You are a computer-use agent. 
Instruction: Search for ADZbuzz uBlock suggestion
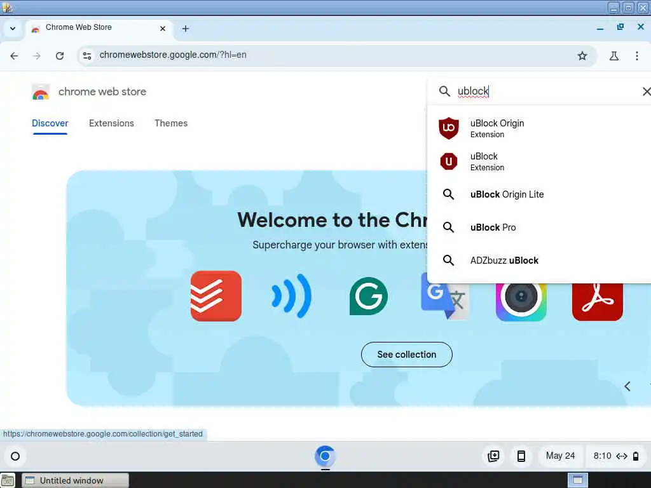pos(539,260)
